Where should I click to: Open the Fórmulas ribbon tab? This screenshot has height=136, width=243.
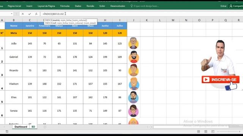(65, 6)
